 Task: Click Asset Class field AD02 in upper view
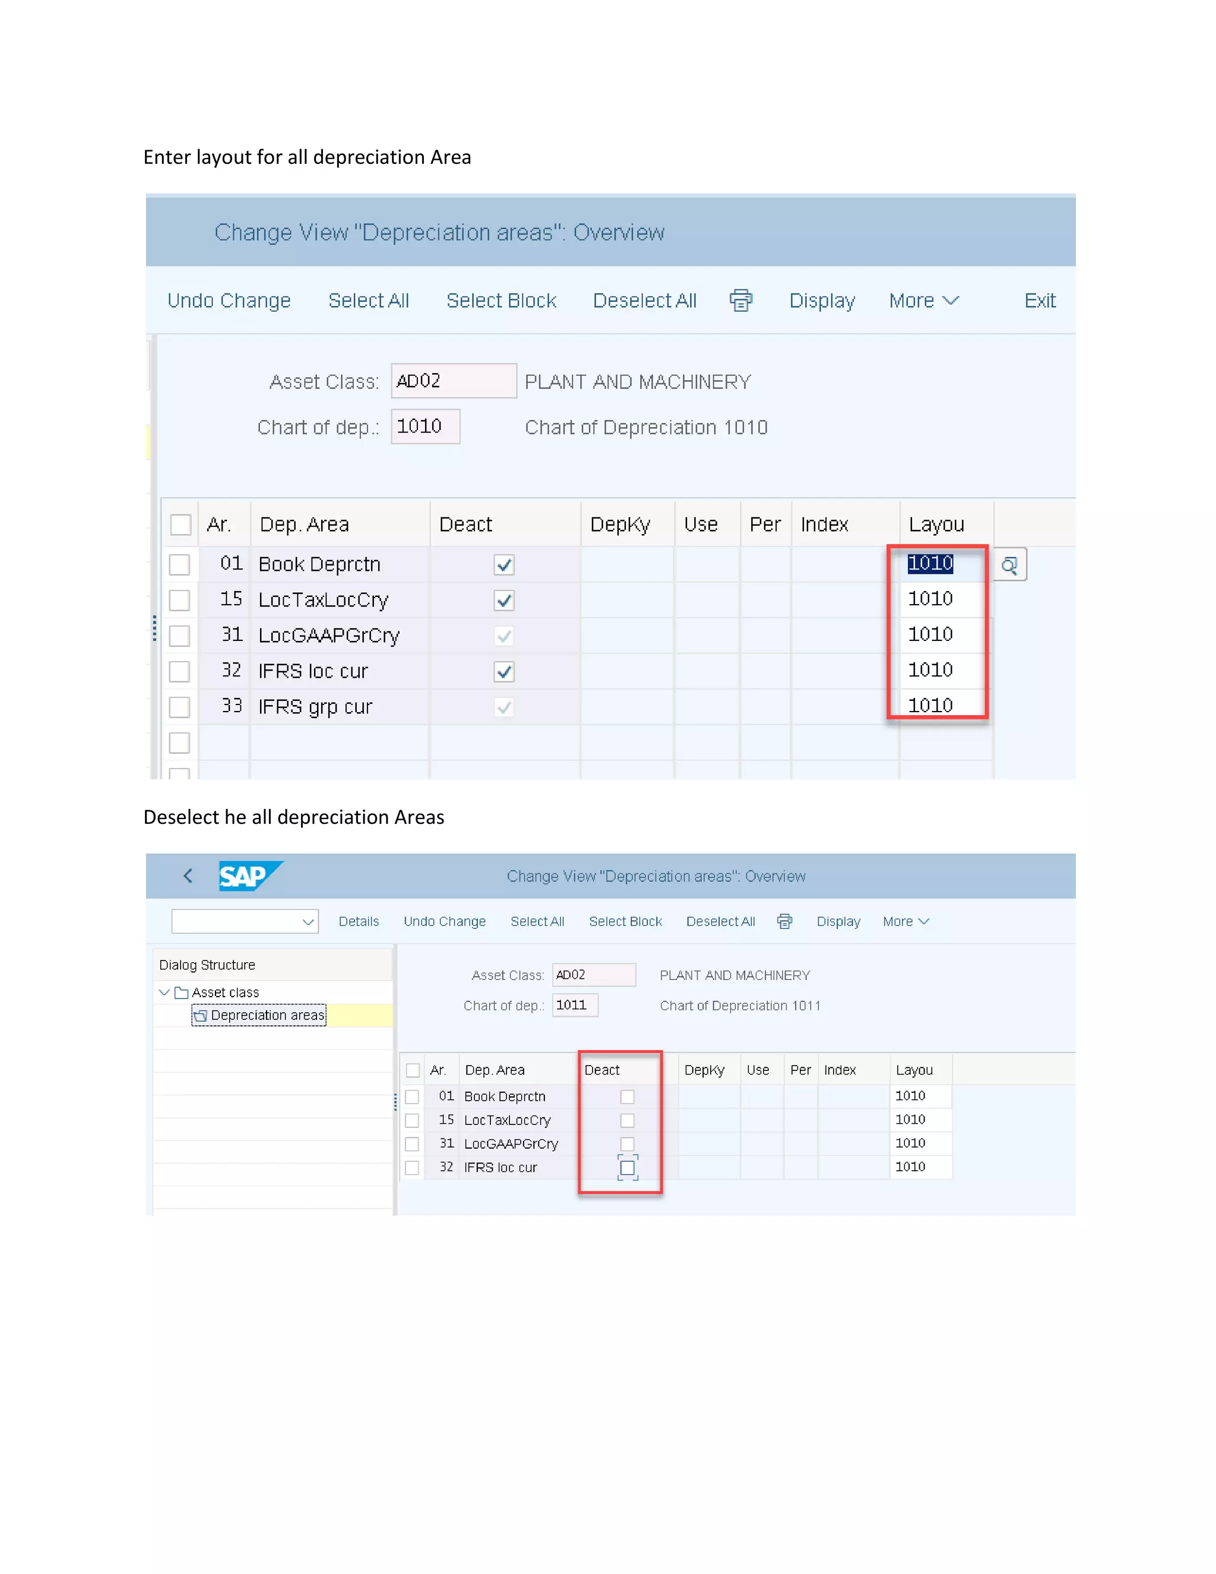[x=454, y=381]
